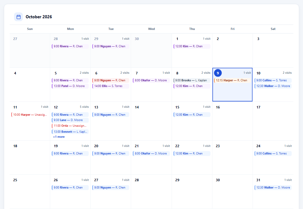
Task: Click the Wed column header
Action: click(151, 29)
